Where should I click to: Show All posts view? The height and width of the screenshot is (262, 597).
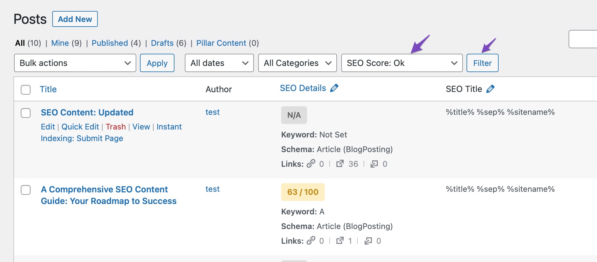click(x=20, y=43)
